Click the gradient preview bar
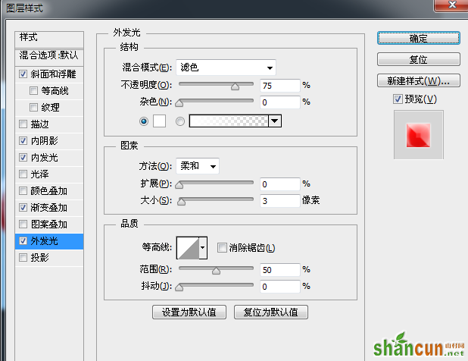Viewport: 468px width, 361px height. pos(229,121)
